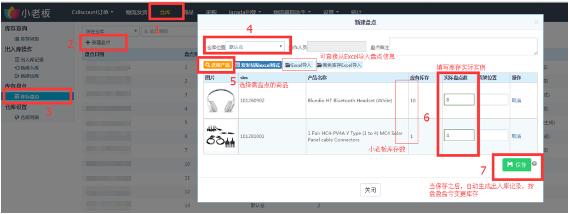Image resolution: width=569 pixels, height=214 pixels.
Task: Click 豁免库存Excel导入 button
Action: 339,65
